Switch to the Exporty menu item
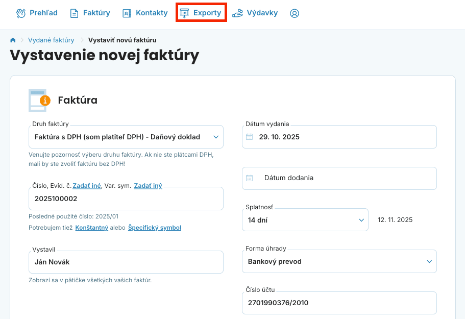 pos(201,13)
